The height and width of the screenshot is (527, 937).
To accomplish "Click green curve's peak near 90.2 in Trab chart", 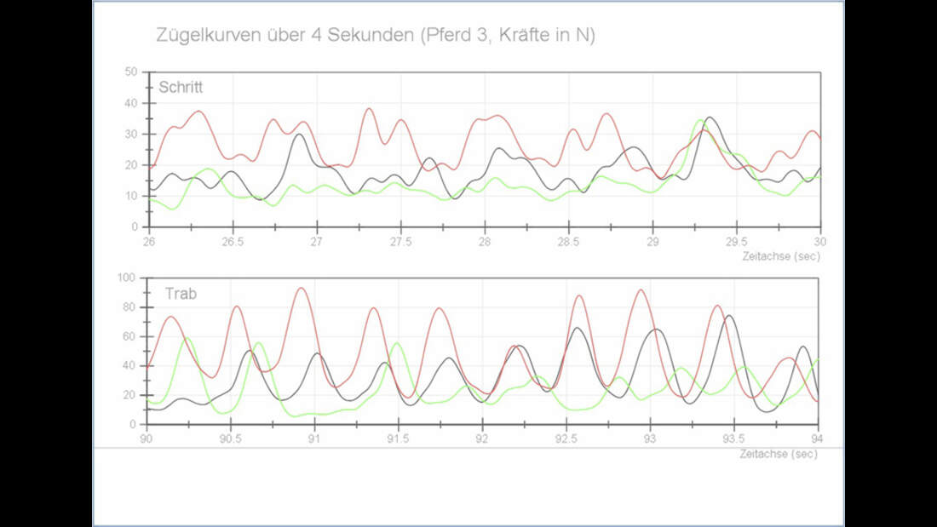I will pos(187,338).
